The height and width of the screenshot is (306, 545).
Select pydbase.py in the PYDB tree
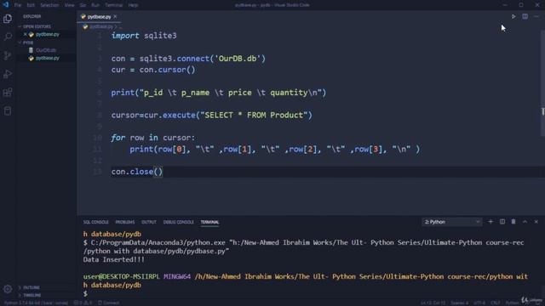(x=48, y=59)
